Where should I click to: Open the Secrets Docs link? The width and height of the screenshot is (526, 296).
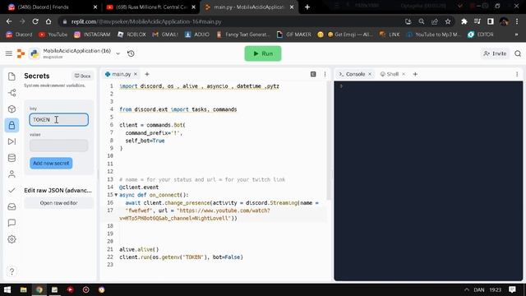82,76
